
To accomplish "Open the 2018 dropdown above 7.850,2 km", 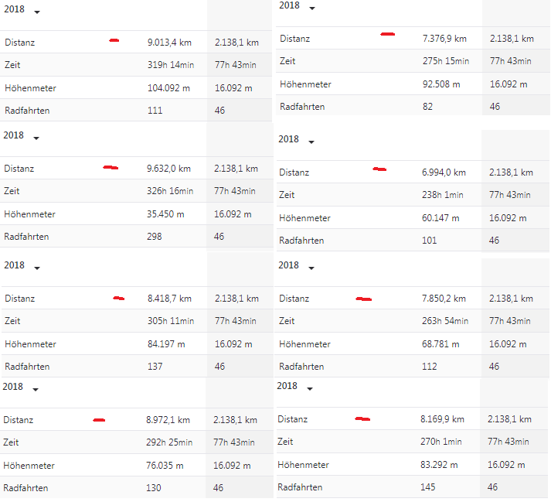I will coord(311,268).
